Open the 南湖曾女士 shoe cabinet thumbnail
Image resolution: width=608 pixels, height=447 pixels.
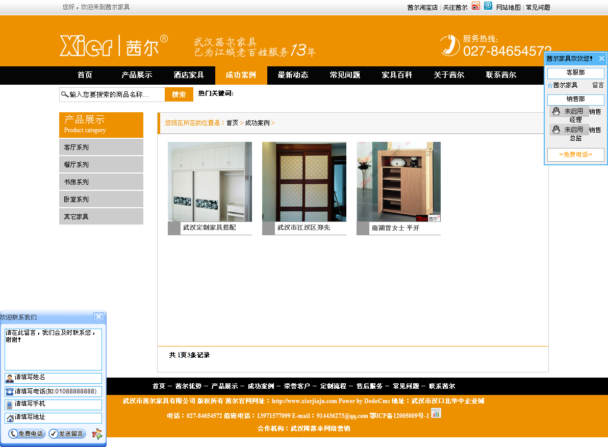(x=398, y=182)
